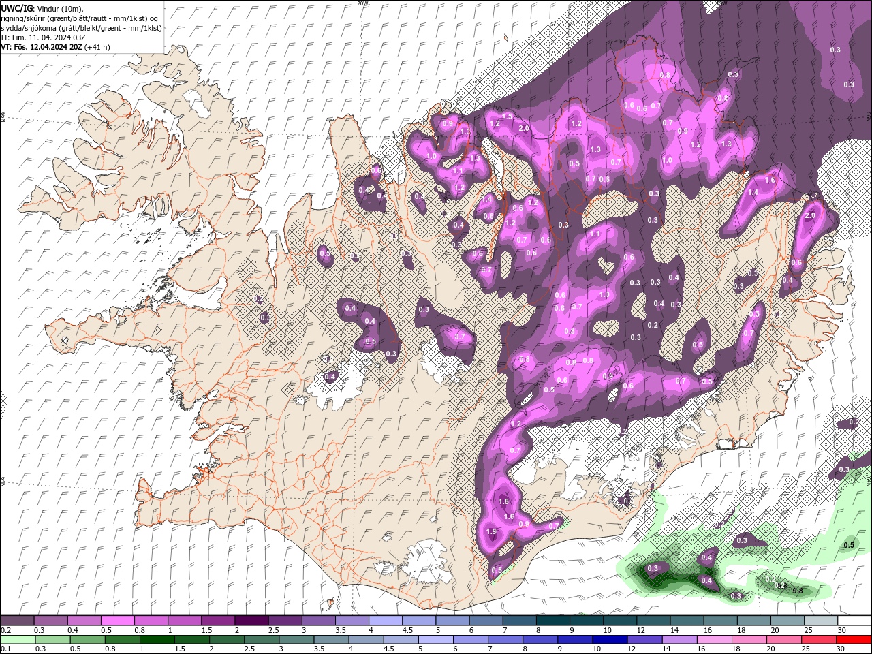872x654 pixels.
Task: Select the 'rigning/skúrir (grænt/blátt/rautt' legend line
Action: point(80,18)
